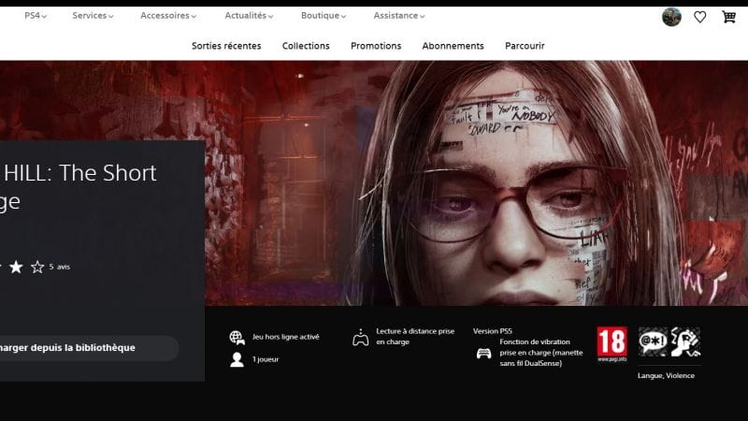This screenshot has height=421, width=748.
Task: Open the Collections tab
Action: [306, 46]
